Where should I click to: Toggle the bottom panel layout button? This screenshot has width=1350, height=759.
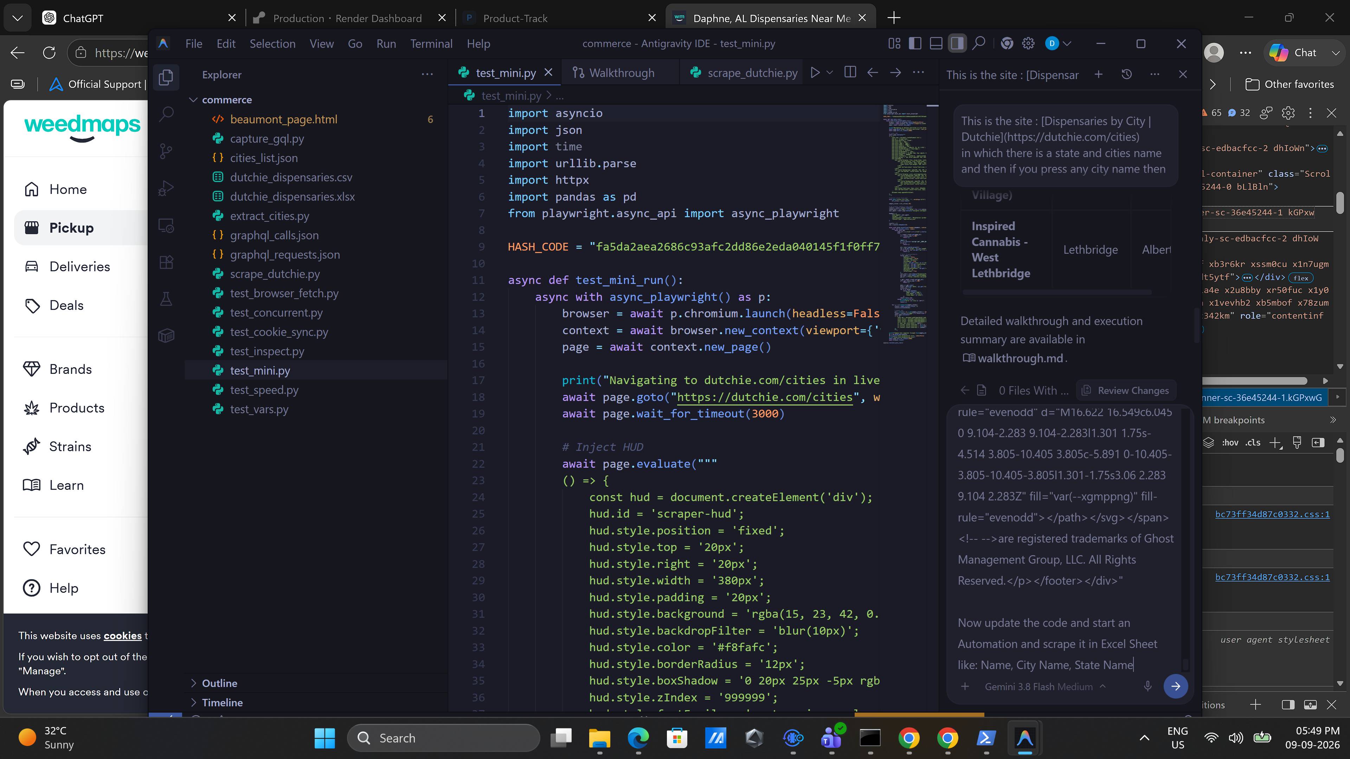pos(936,44)
